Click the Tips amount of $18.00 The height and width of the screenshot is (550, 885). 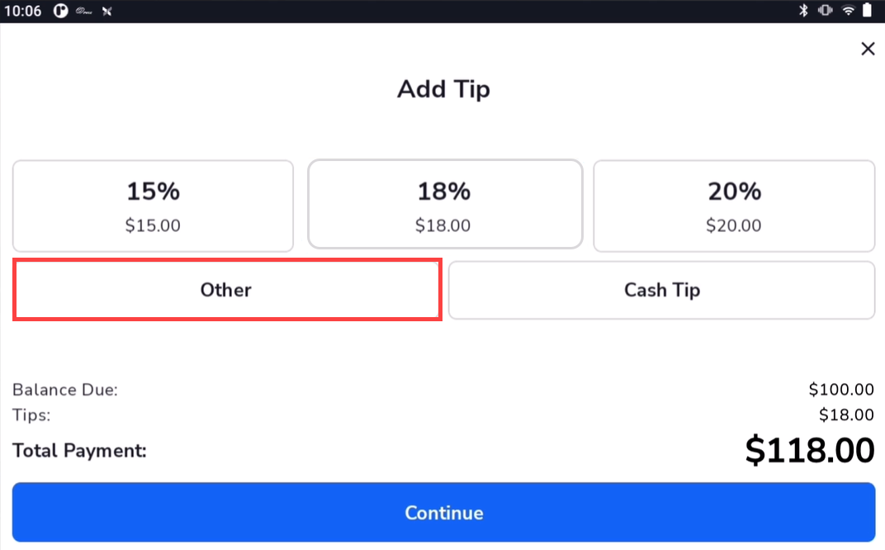pos(846,415)
